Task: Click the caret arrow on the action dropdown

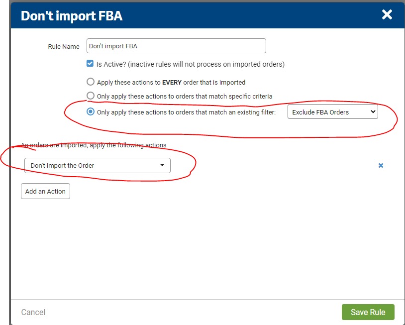Action: (162, 166)
